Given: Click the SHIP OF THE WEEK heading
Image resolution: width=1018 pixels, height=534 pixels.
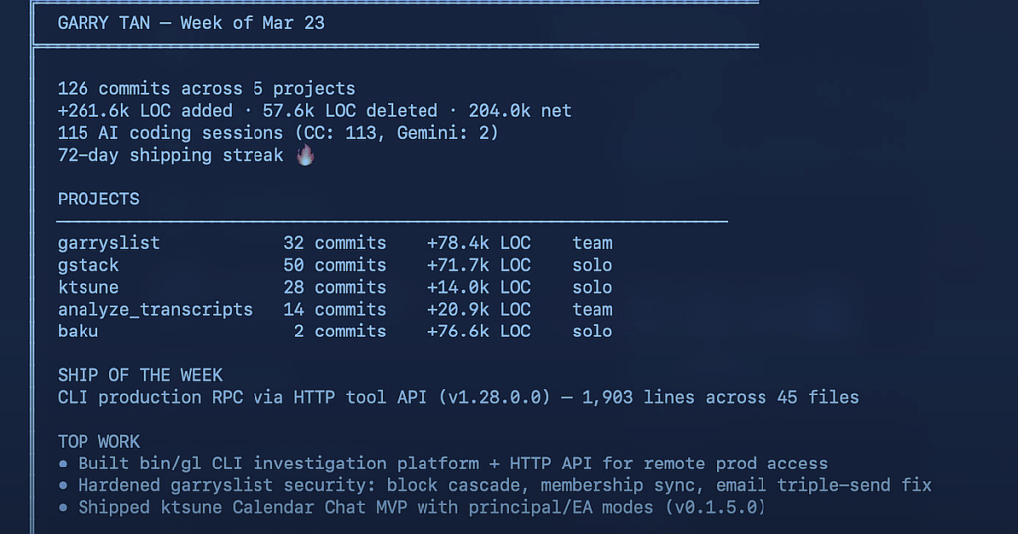Looking at the screenshot, I should [x=139, y=375].
